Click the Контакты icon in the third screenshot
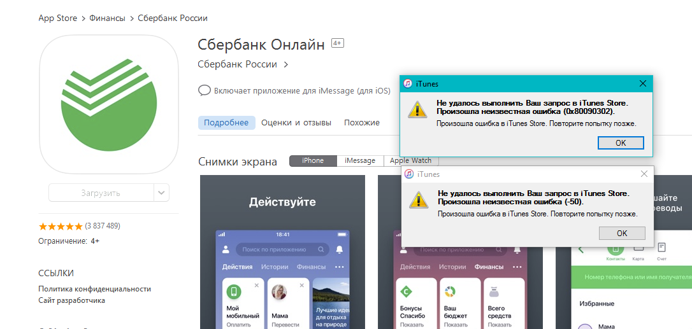 [x=616, y=249]
